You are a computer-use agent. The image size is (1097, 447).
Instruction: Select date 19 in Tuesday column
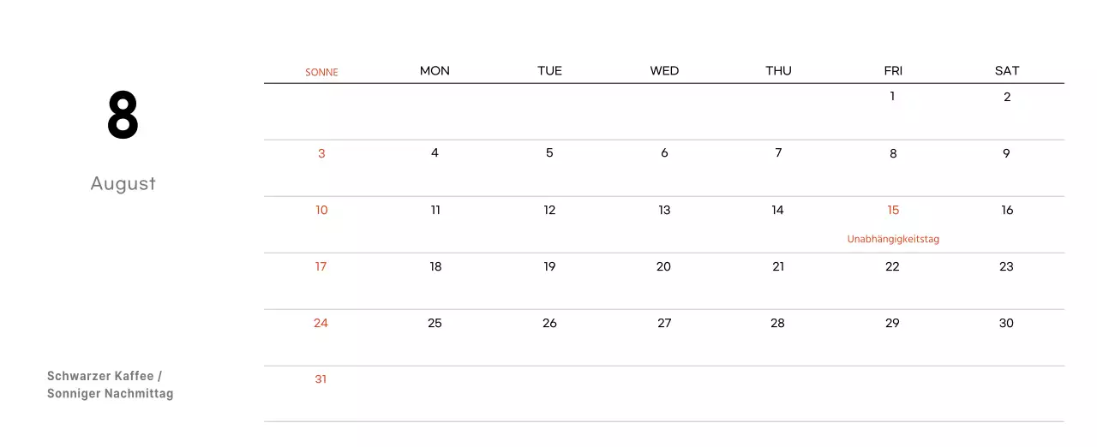549,266
